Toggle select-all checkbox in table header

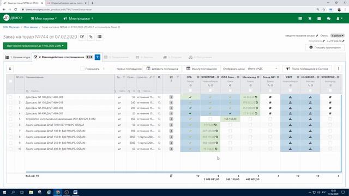(x=10, y=81)
